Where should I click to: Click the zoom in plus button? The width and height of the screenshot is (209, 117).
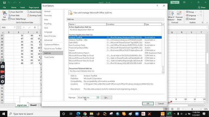(201, 109)
